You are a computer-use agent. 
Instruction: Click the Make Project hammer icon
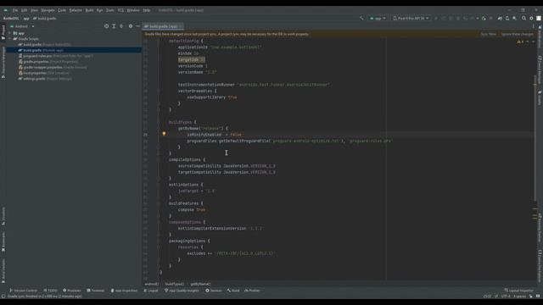point(361,18)
